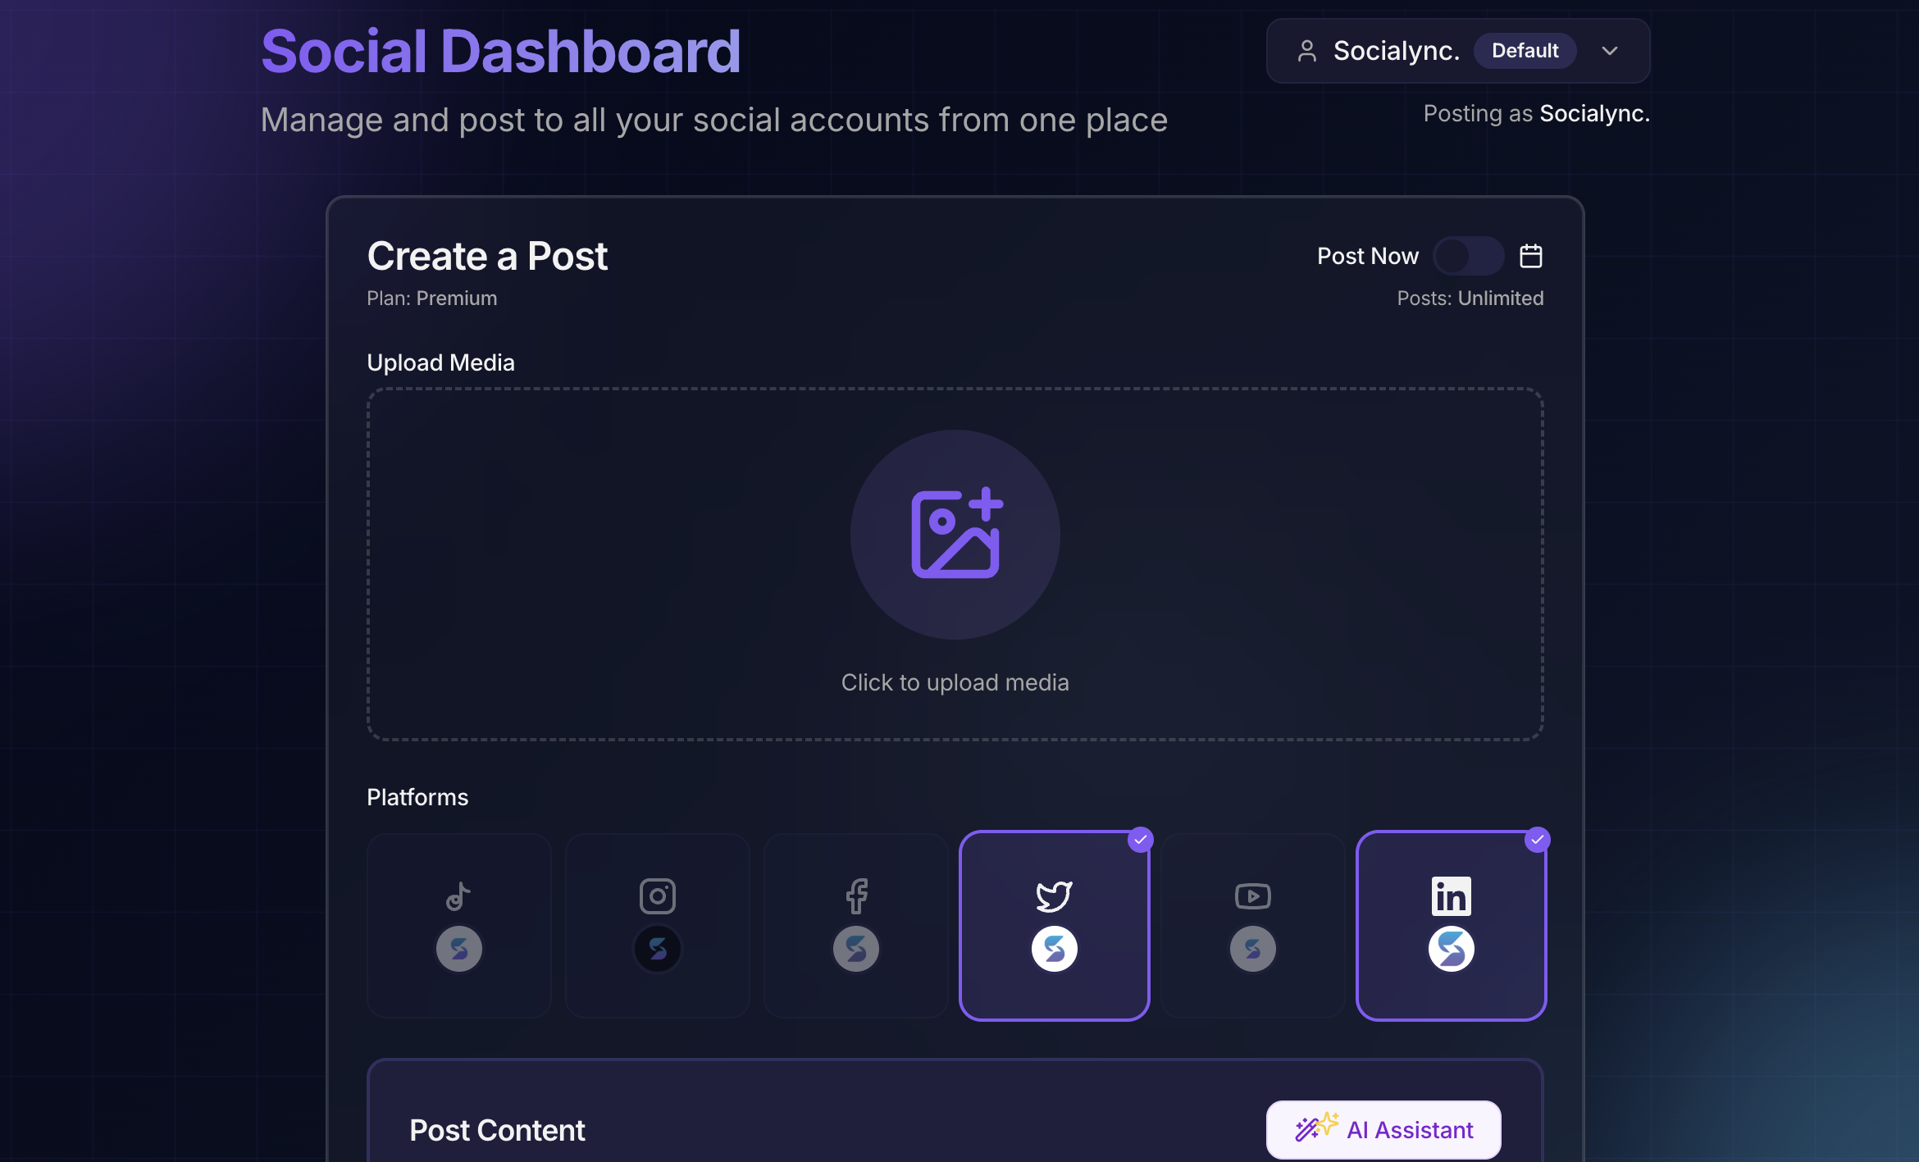This screenshot has width=1919, height=1162.
Task: Click the Default badge in account selector
Action: (x=1525, y=51)
